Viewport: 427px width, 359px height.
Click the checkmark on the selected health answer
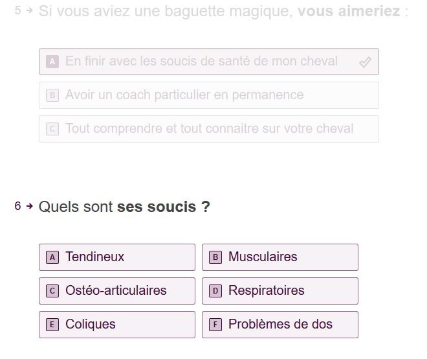point(365,62)
